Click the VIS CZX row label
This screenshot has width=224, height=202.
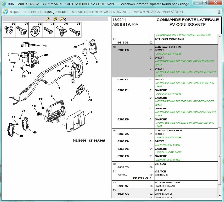coord(160,164)
